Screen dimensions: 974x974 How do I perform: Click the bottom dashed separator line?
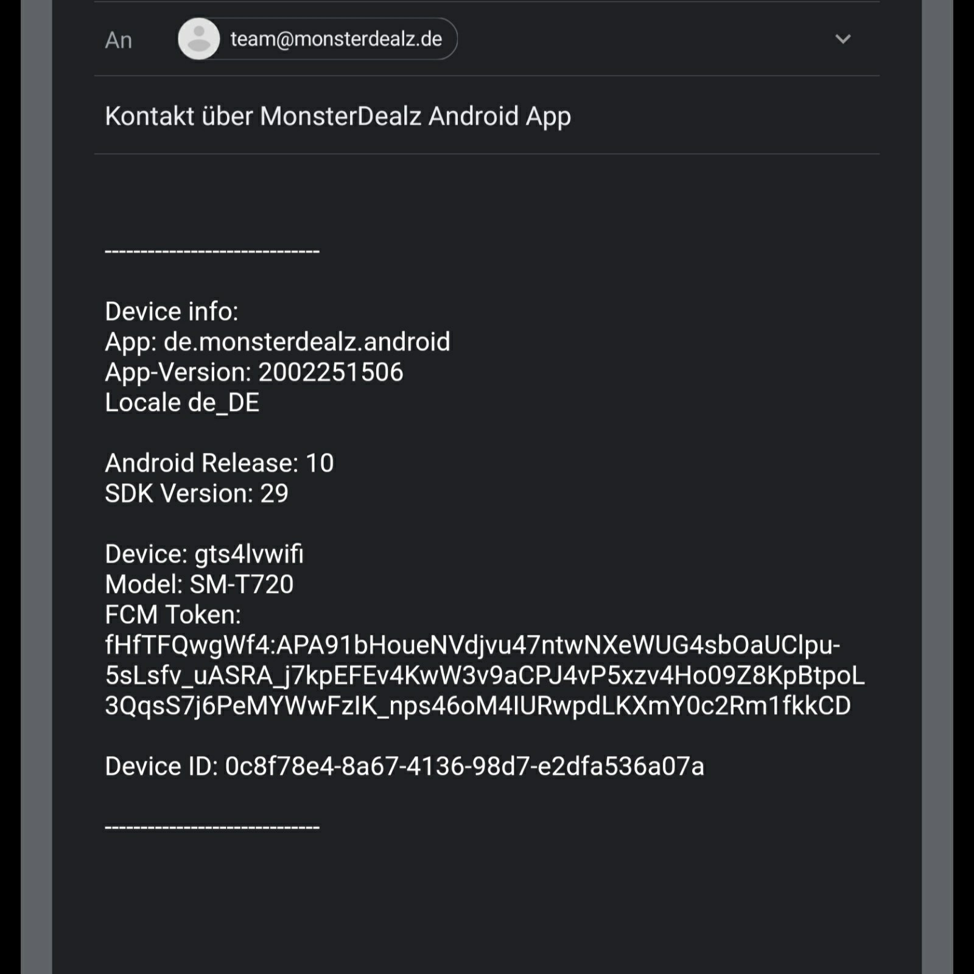[x=212, y=826]
